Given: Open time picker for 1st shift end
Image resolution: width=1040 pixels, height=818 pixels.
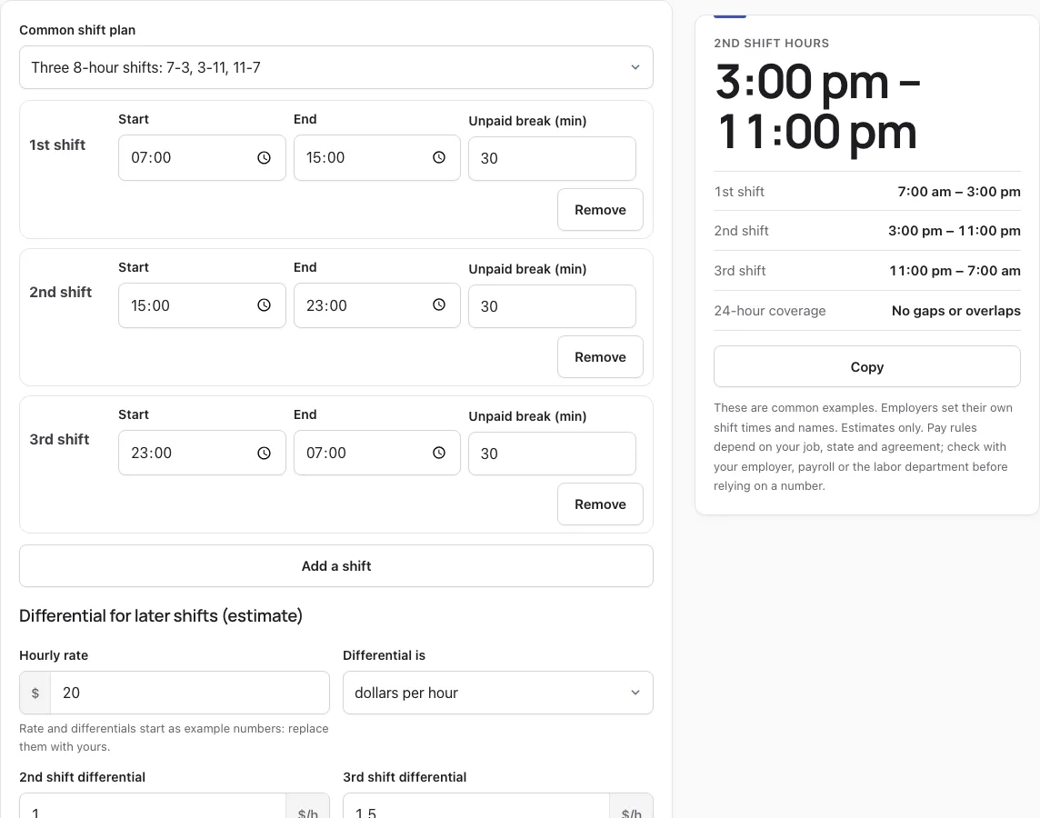Looking at the screenshot, I should (x=439, y=158).
